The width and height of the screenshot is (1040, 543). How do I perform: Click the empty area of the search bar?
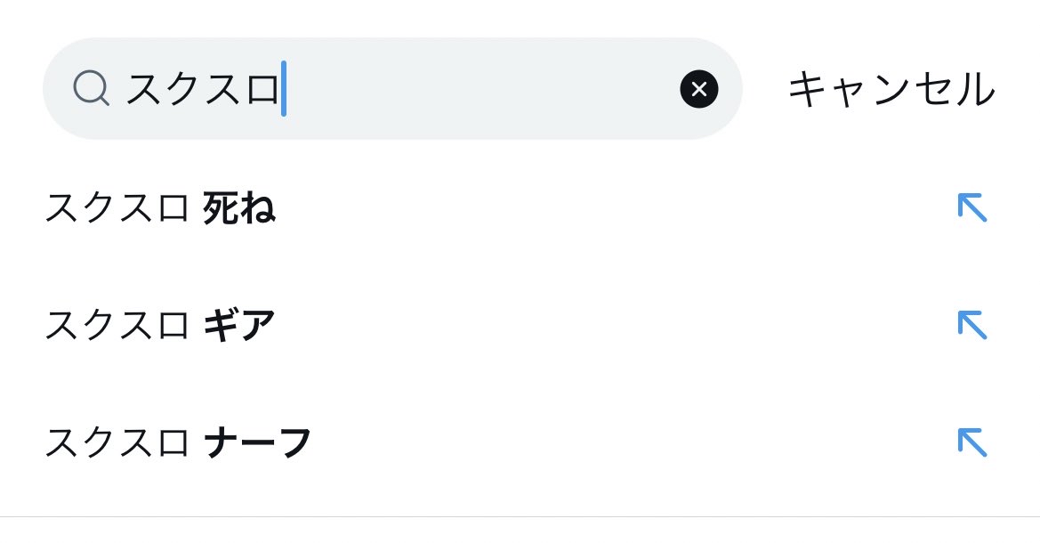click(x=481, y=88)
